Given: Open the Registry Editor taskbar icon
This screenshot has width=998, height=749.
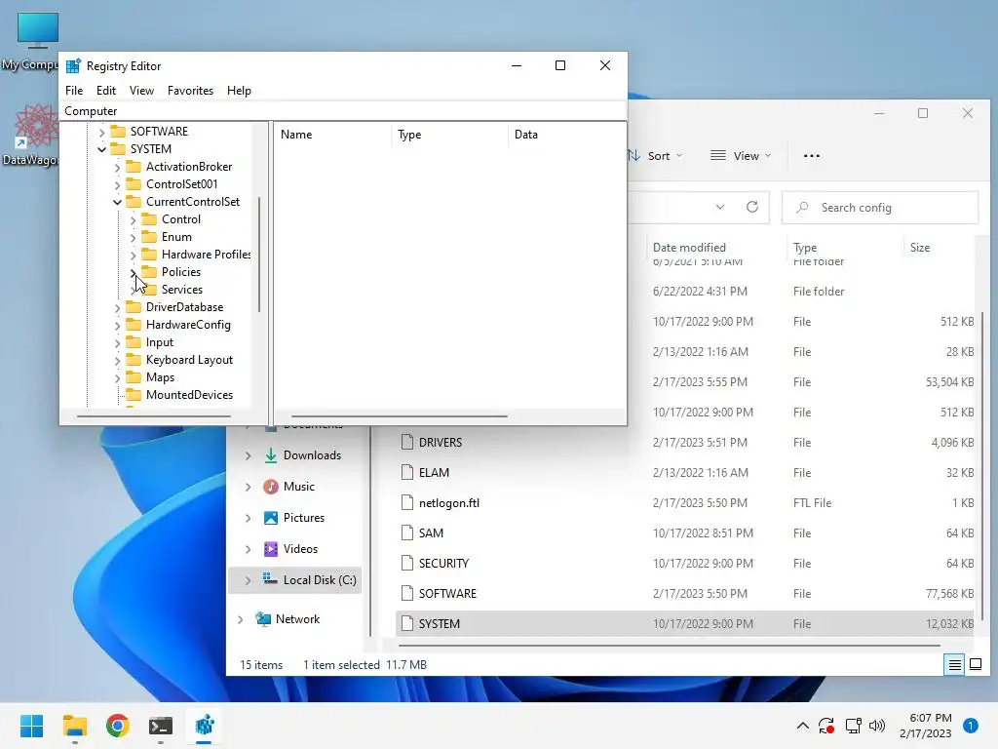Looking at the screenshot, I should click(204, 726).
